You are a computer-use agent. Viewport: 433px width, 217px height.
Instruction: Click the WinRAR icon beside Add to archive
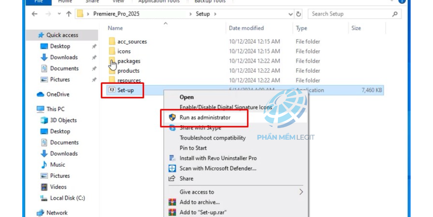172,202
